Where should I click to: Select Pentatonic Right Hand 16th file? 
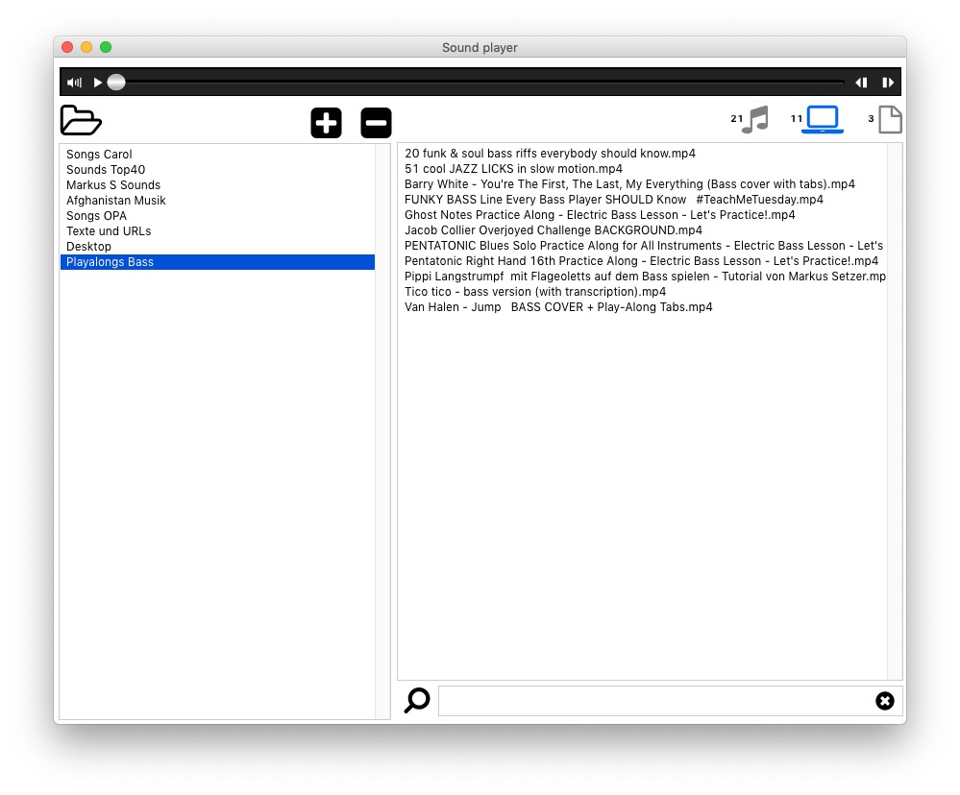[x=642, y=261]
